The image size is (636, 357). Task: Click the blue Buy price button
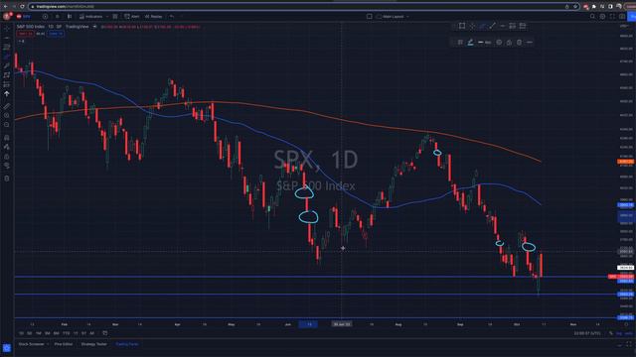pos(56,34)
